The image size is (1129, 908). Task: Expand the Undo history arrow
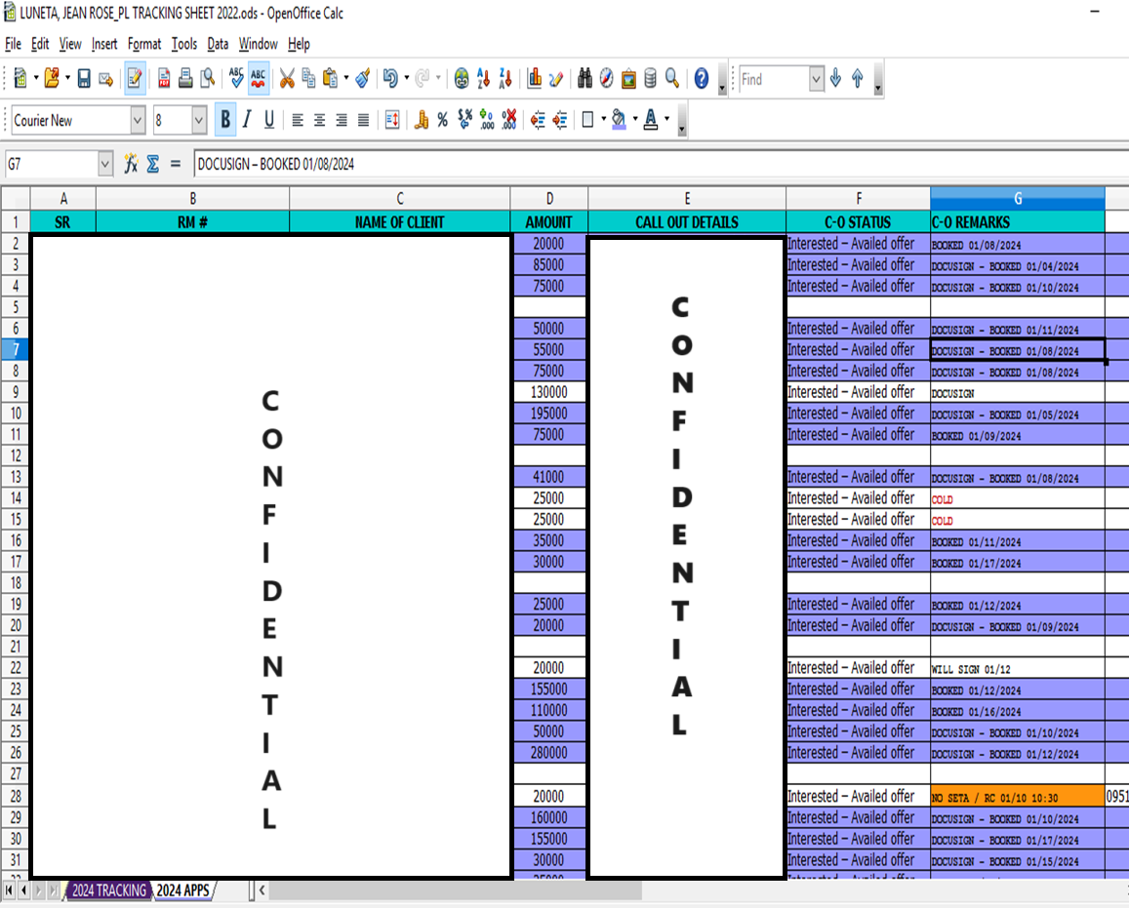point(407,78)
